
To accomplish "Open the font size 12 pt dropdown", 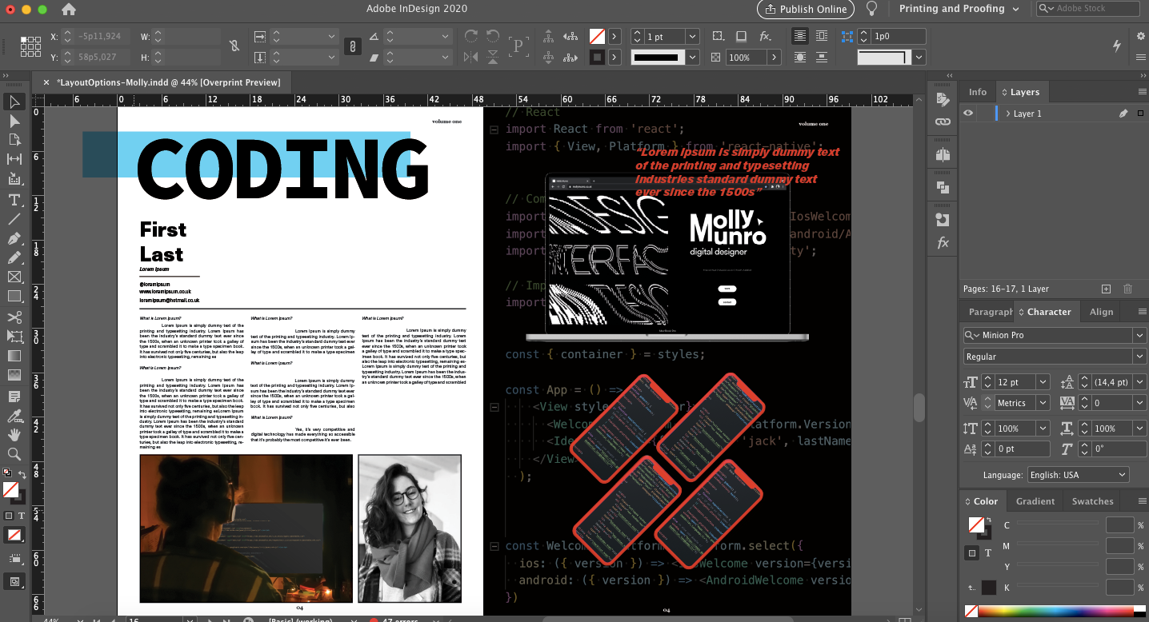I will pyautogui.click(x=1042, y=382).
